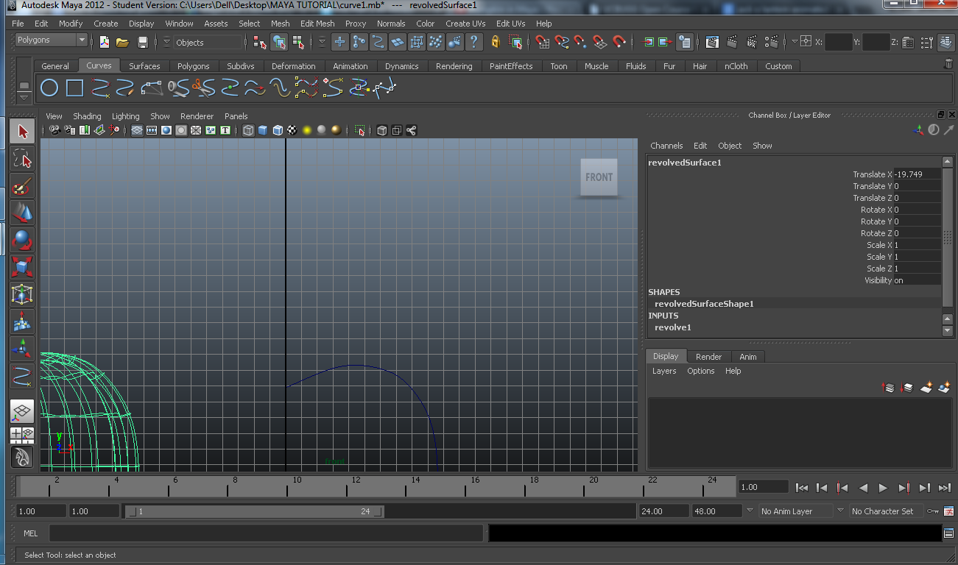Activate the Scale tool in toolbox

[23, 267]
